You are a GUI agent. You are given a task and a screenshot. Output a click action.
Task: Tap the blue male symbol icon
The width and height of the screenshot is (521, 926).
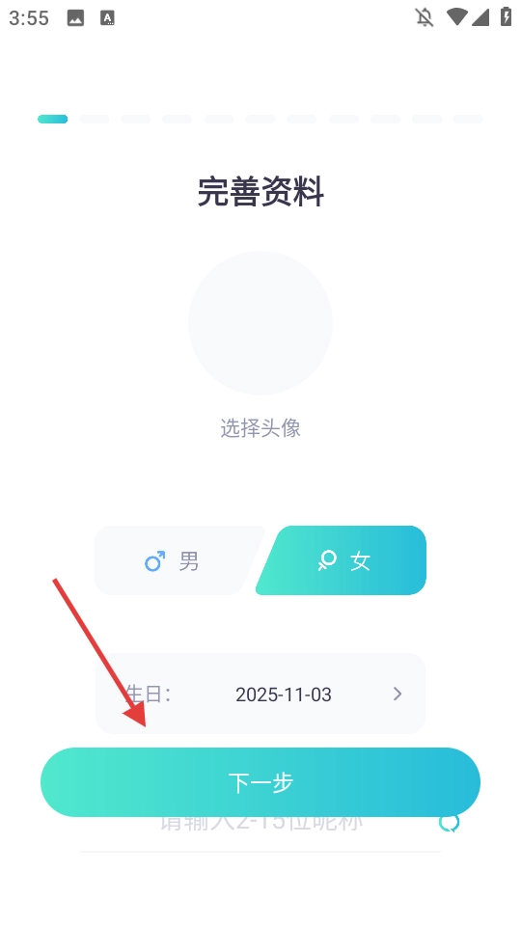pyautogui.click(x=154, y=561)
